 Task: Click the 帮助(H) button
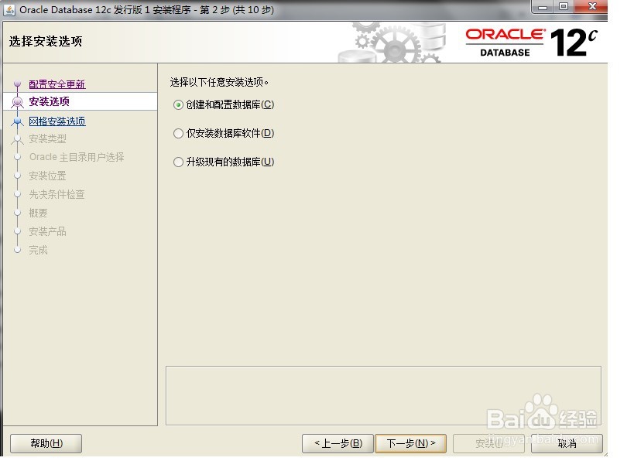pos(46,444)
